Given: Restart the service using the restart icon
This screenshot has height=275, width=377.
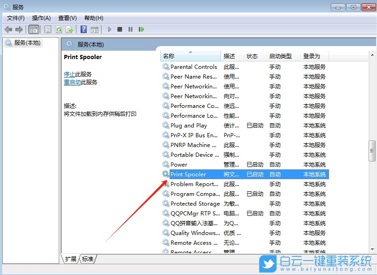Looking at the screenshot, I should coord(142,29).
